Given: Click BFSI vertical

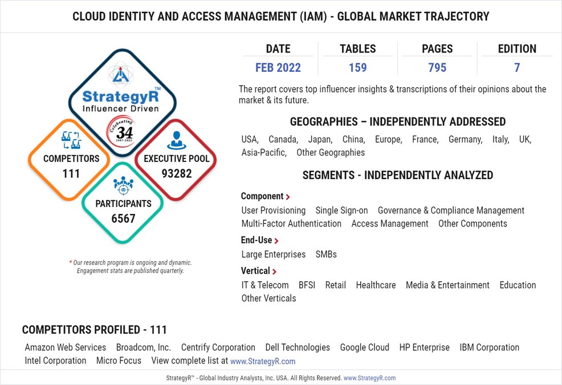Looking at the screenshot, I should 307,285.
